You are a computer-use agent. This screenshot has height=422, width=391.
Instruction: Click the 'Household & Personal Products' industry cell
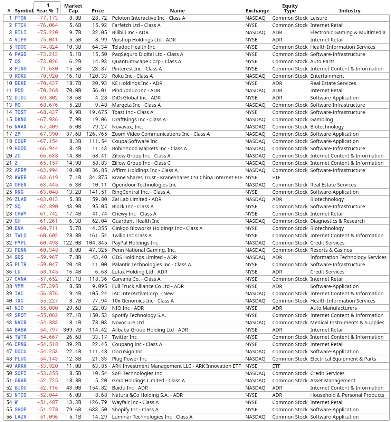347,395
